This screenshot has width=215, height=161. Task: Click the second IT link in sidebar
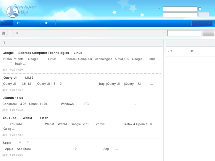(x=192, y=51)
